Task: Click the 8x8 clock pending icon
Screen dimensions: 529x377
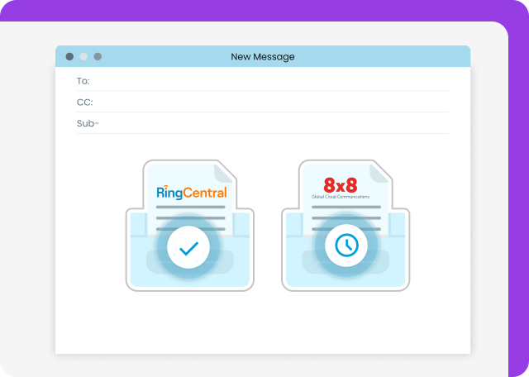Action: tap(346, 246)
